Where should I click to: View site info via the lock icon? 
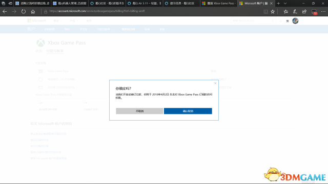(46, 12)
